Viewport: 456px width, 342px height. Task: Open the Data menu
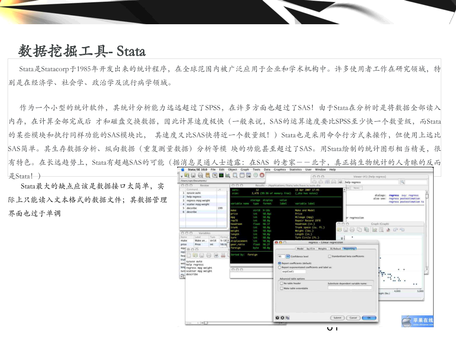click(x=267, y=170)
